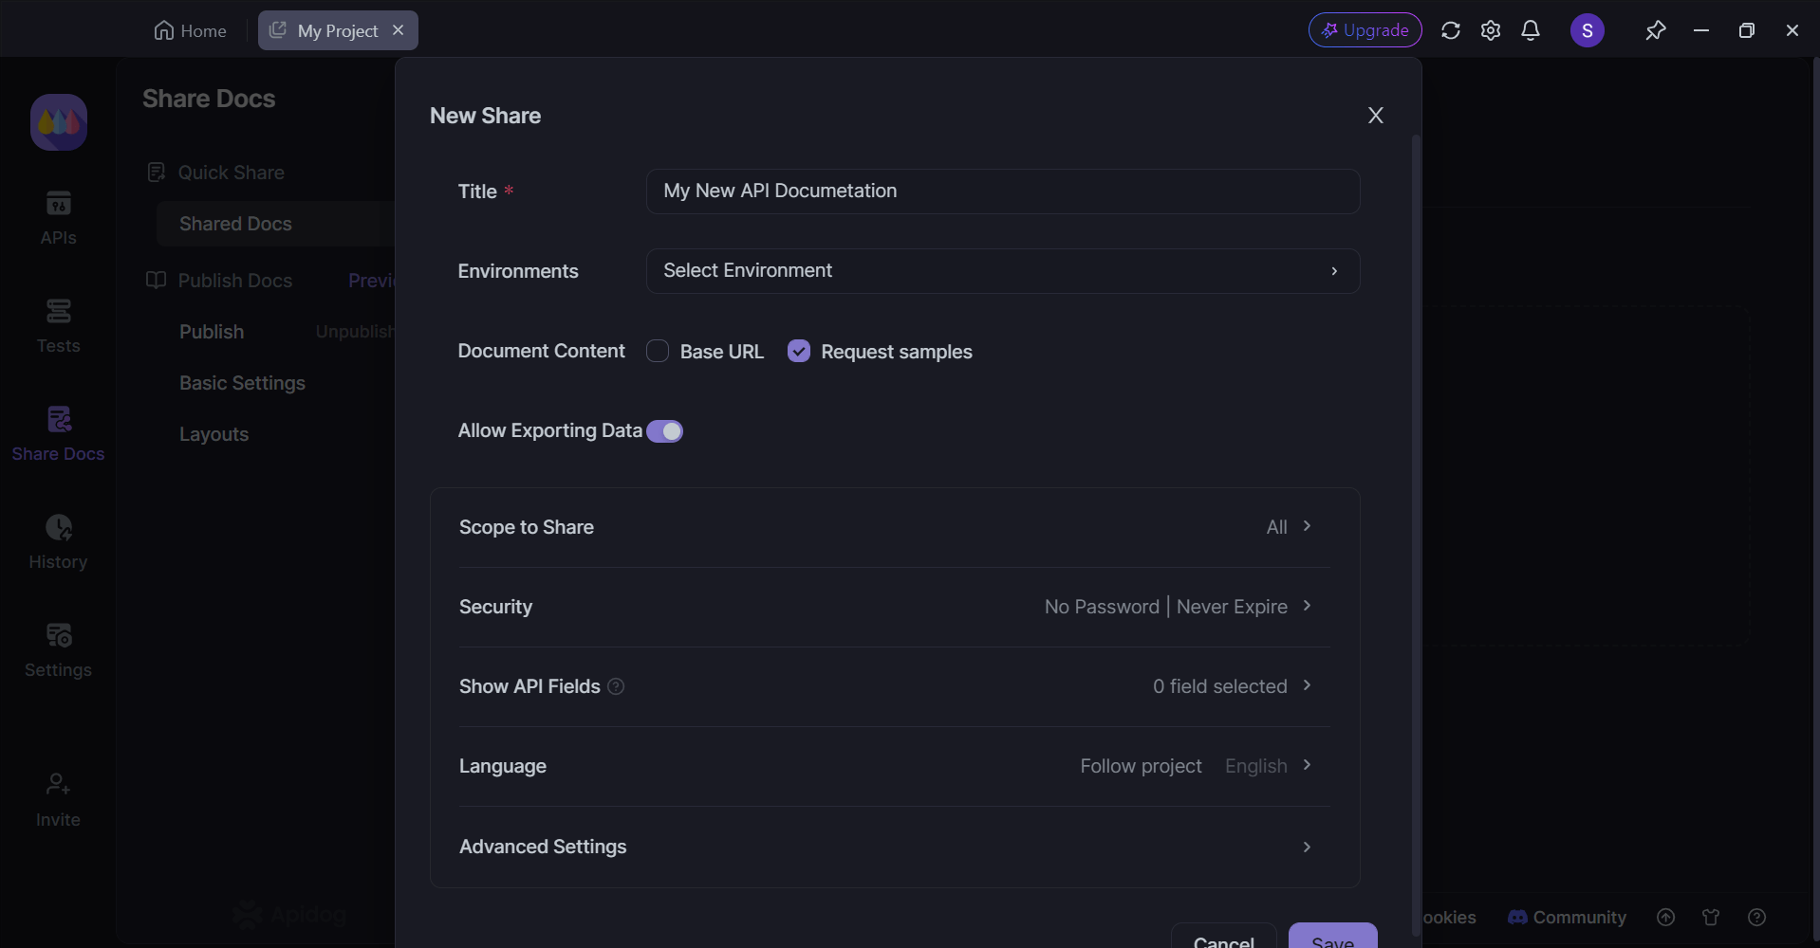Switch to the Home tab
This screenshot has width=1820, height=948.
[191, 30]
